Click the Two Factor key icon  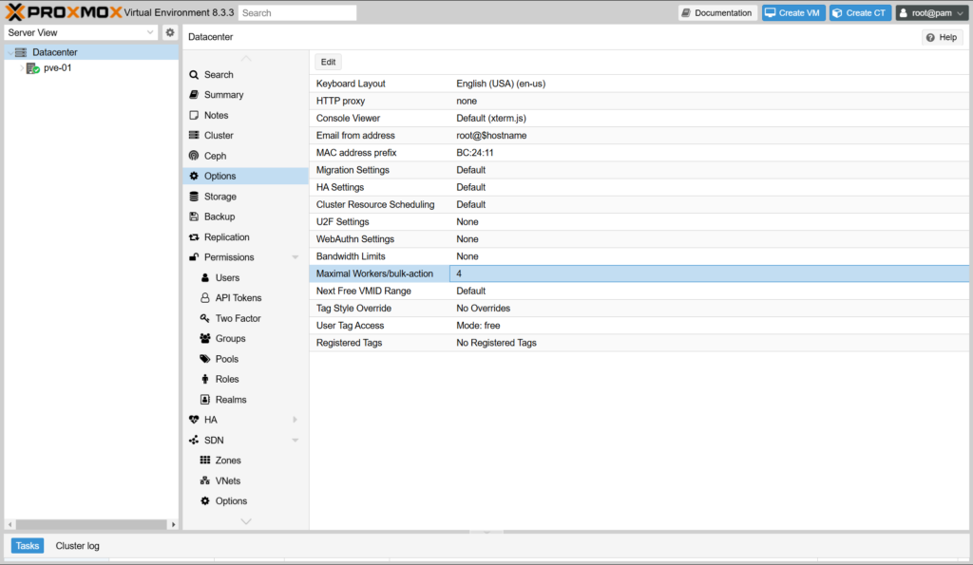(205, 318)
